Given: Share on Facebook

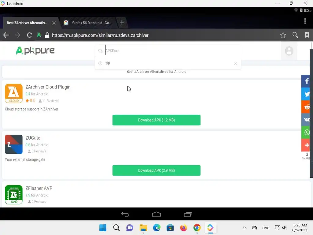Looking at the screenshot, I should tap(306, 81).
